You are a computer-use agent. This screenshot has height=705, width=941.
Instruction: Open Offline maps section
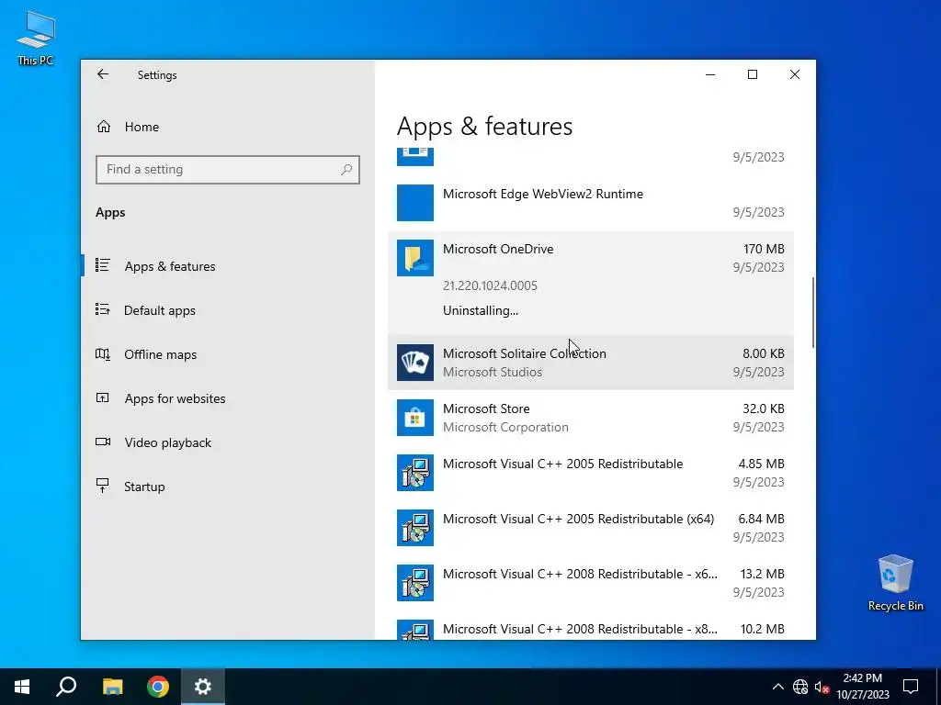(160, 354)
